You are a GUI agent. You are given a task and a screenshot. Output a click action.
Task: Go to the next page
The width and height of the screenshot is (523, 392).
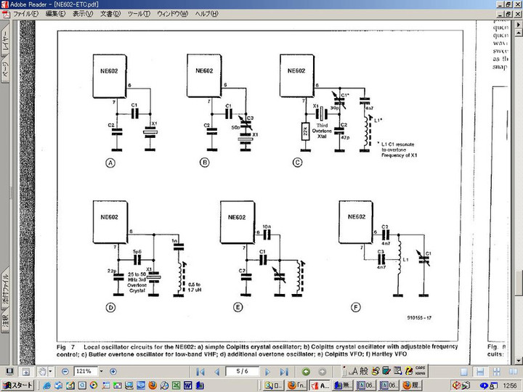pos(267,372)
